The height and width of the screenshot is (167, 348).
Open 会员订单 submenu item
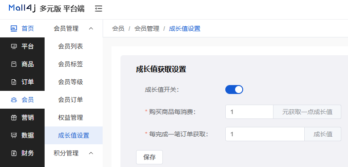[74, 100]
